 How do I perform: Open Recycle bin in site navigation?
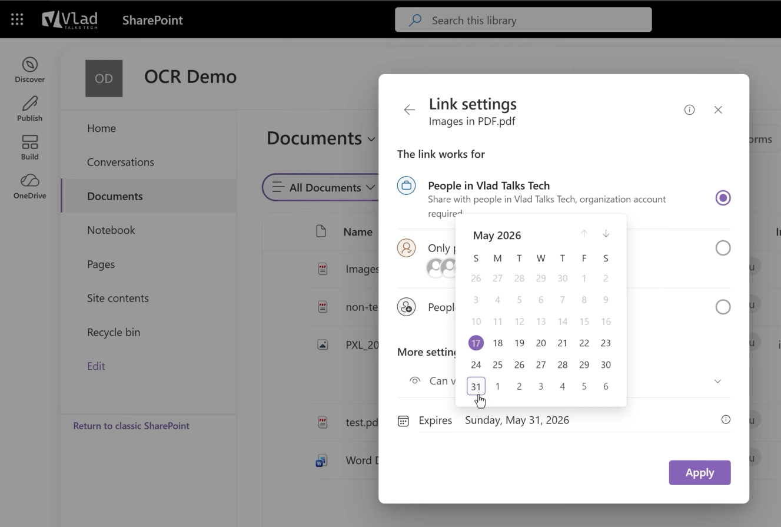[114, 332]
